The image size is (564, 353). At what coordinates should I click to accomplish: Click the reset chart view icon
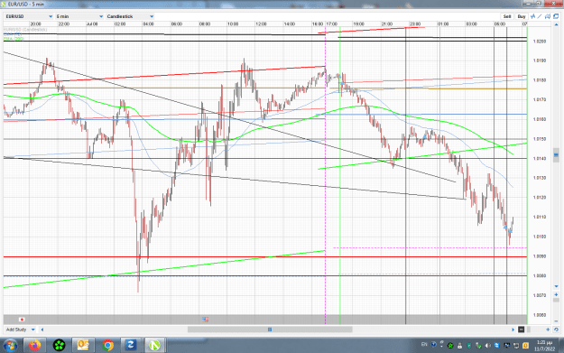click(556, 330)
